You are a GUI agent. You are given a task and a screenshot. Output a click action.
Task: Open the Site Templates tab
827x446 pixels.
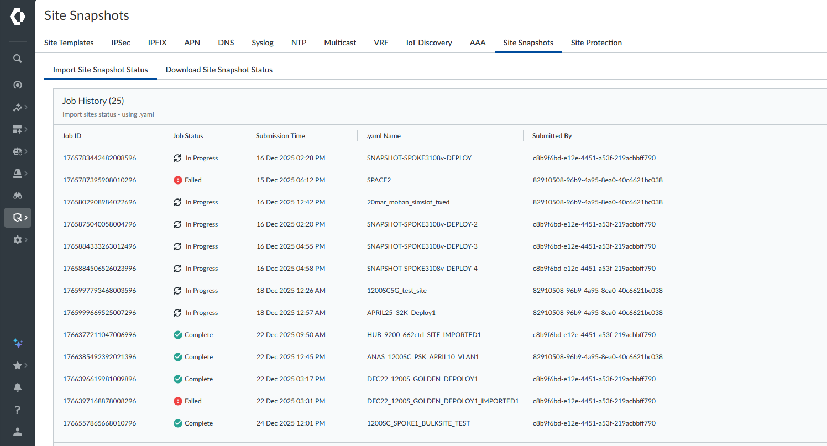pyautogui.click(x=69, y=43)
